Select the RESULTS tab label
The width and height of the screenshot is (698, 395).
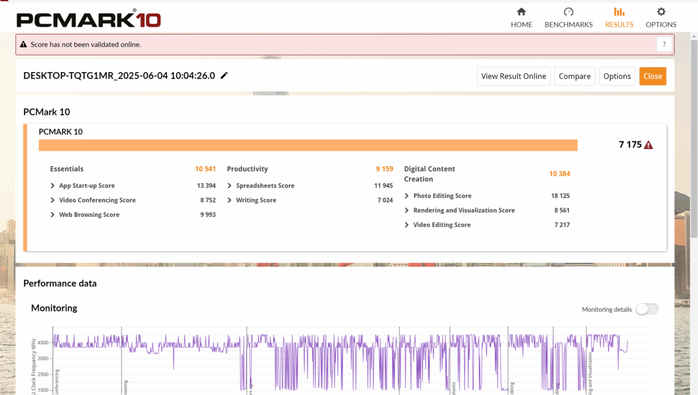point(619,24)
